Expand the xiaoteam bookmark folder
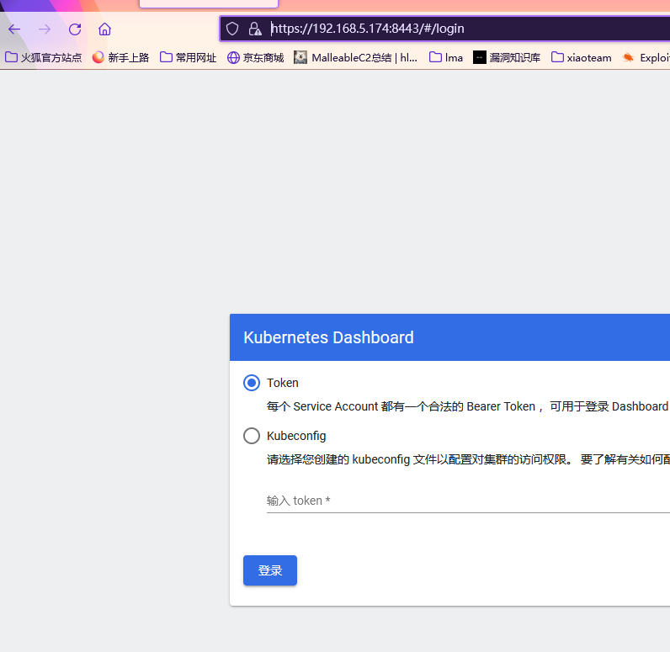This screenshot has width=670, height=652. point(581,57)
